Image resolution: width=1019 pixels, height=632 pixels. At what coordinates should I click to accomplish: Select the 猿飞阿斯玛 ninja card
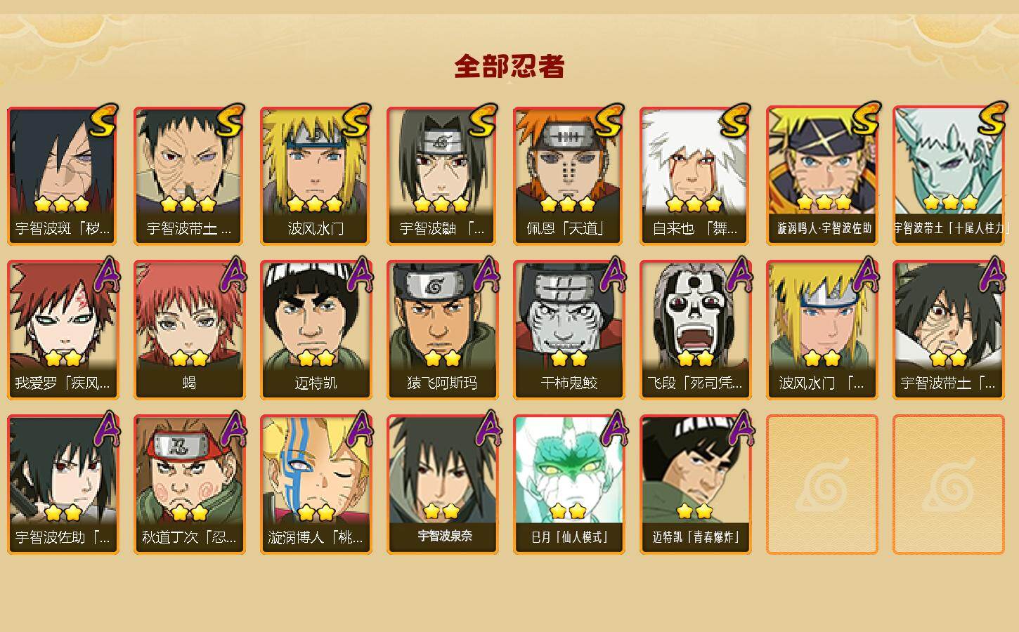point(442,330)
